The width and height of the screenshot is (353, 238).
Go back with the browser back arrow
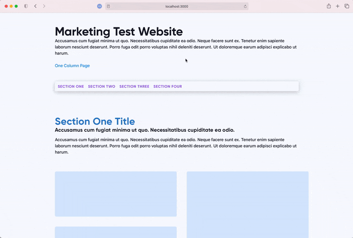tap(35, 6)
